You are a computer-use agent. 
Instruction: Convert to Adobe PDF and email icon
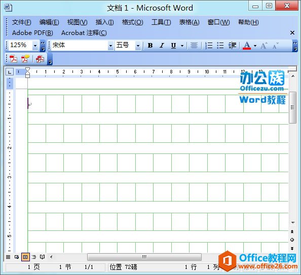point(25,59)
